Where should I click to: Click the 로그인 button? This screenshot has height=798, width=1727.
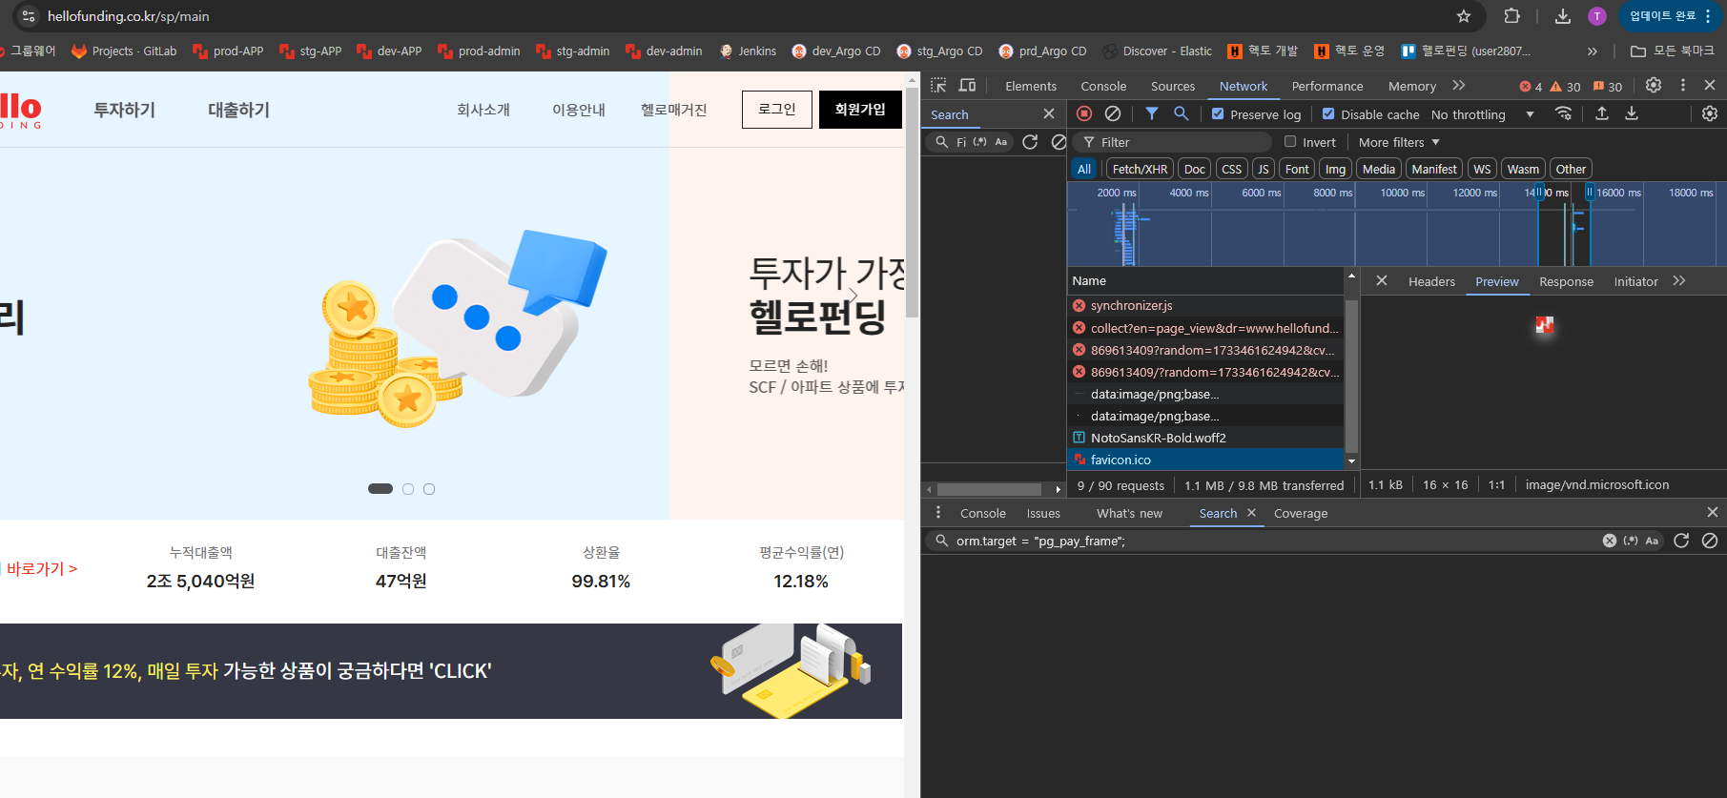click(x=777, y=110)
